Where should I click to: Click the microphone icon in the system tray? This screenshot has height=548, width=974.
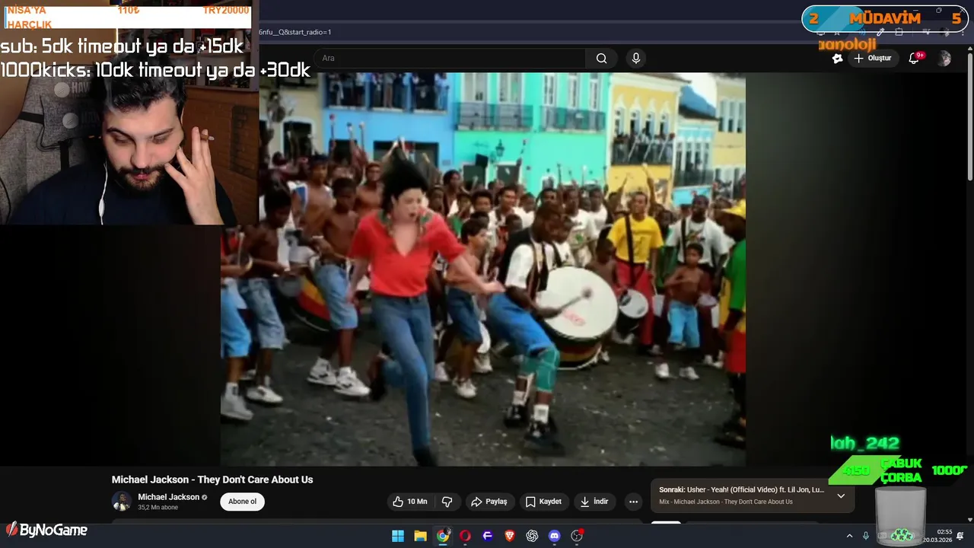(x=866, y=536)
